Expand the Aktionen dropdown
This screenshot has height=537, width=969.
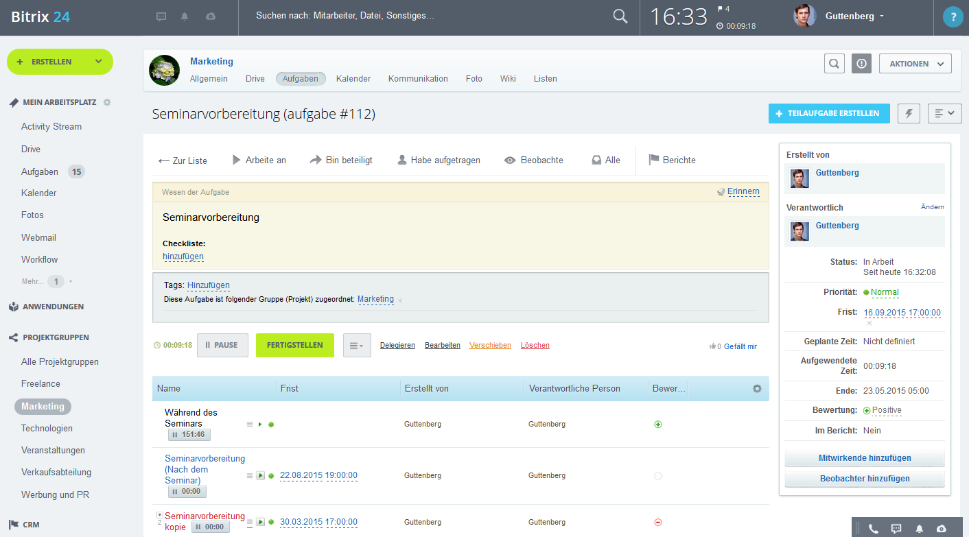(915, 64)
